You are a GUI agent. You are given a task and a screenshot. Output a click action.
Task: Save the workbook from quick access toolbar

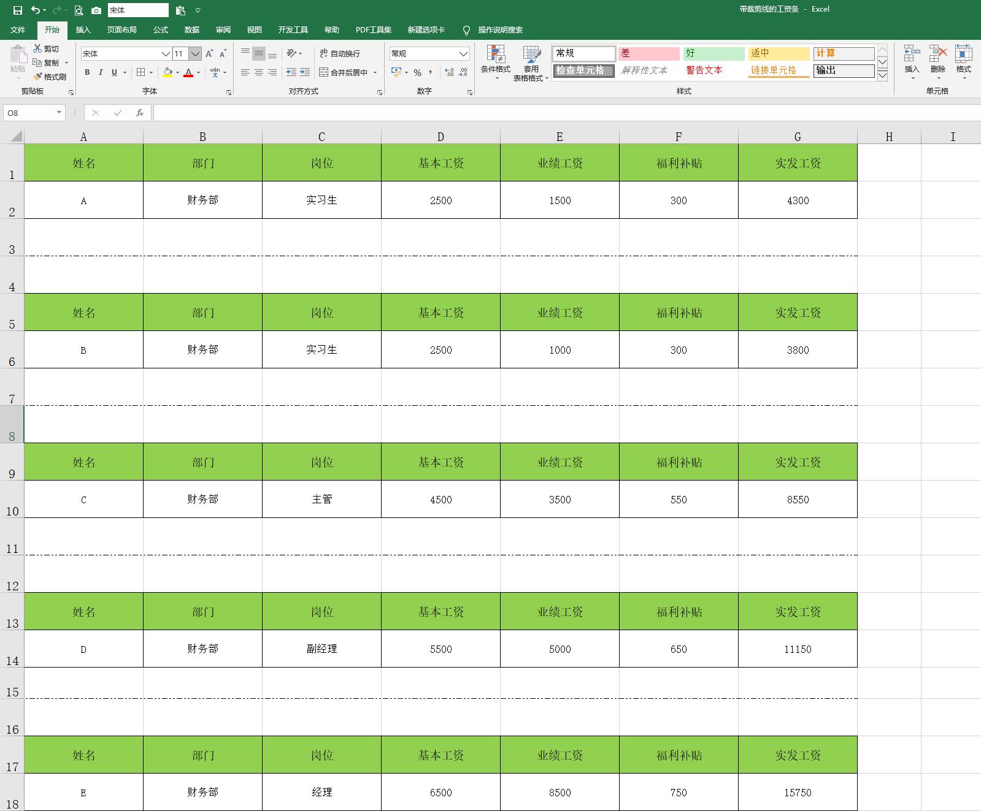18,10
